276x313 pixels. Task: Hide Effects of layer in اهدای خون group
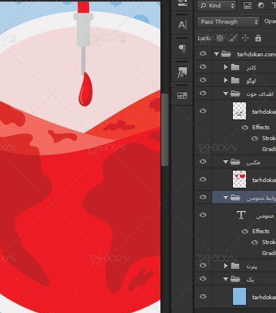(245, 127)
